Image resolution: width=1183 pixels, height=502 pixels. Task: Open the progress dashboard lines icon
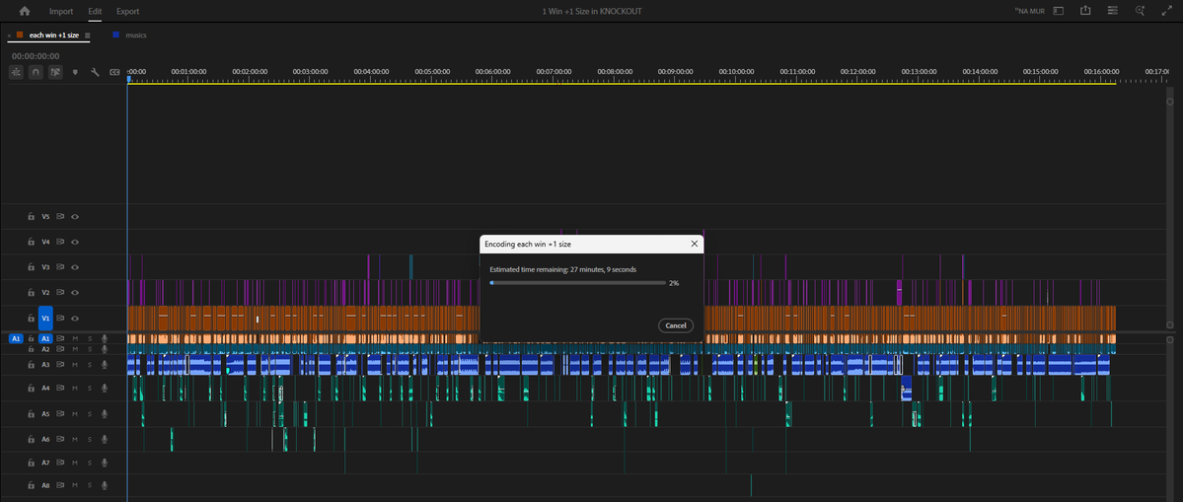coord(1113,11)
